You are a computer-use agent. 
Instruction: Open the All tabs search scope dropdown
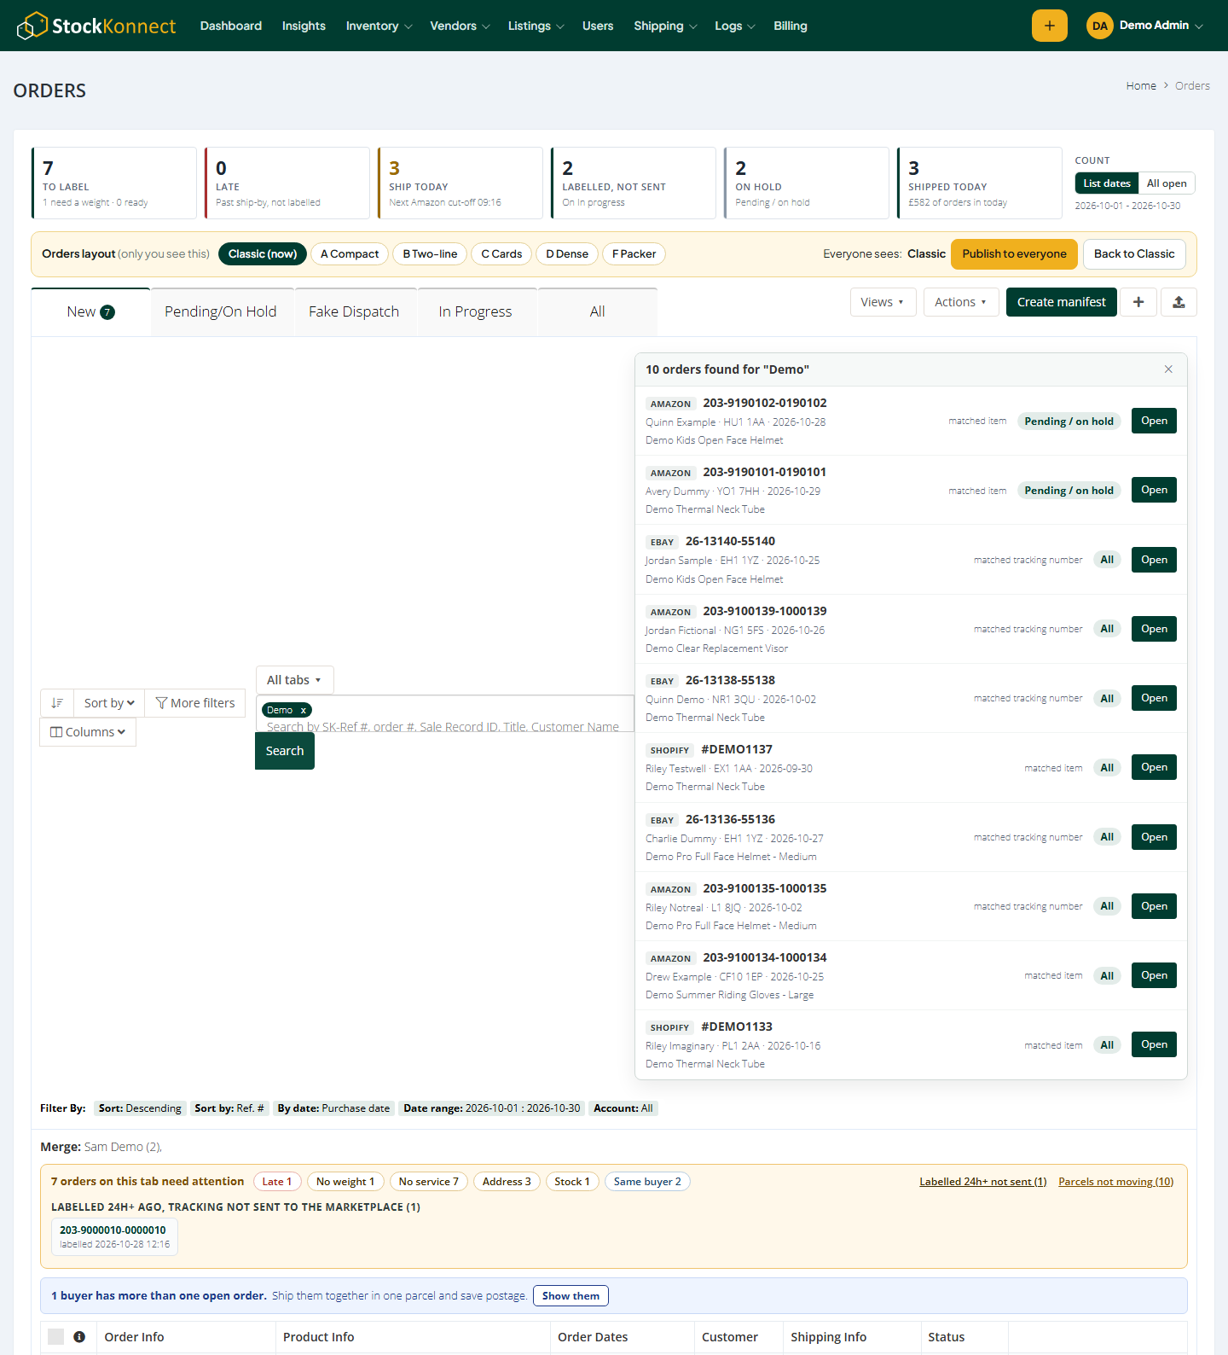point(294,680)
